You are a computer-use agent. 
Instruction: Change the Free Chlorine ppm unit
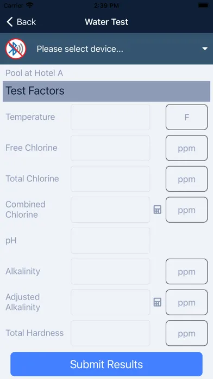186,148
